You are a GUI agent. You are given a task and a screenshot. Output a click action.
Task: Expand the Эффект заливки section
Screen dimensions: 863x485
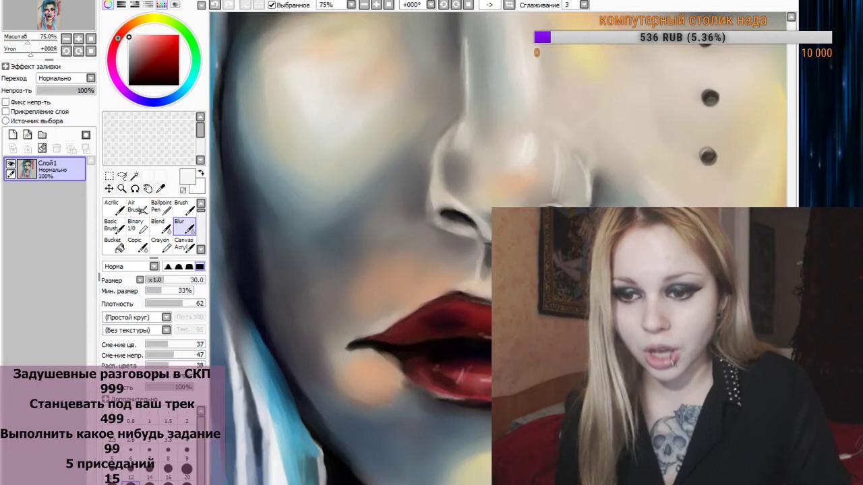(x=5, y=67)
